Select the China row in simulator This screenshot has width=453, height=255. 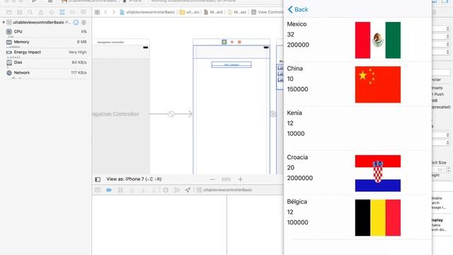tap(357, 84)
